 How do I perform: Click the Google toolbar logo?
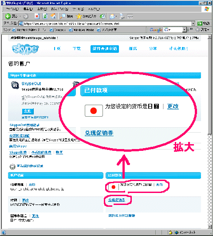(156, 30)
